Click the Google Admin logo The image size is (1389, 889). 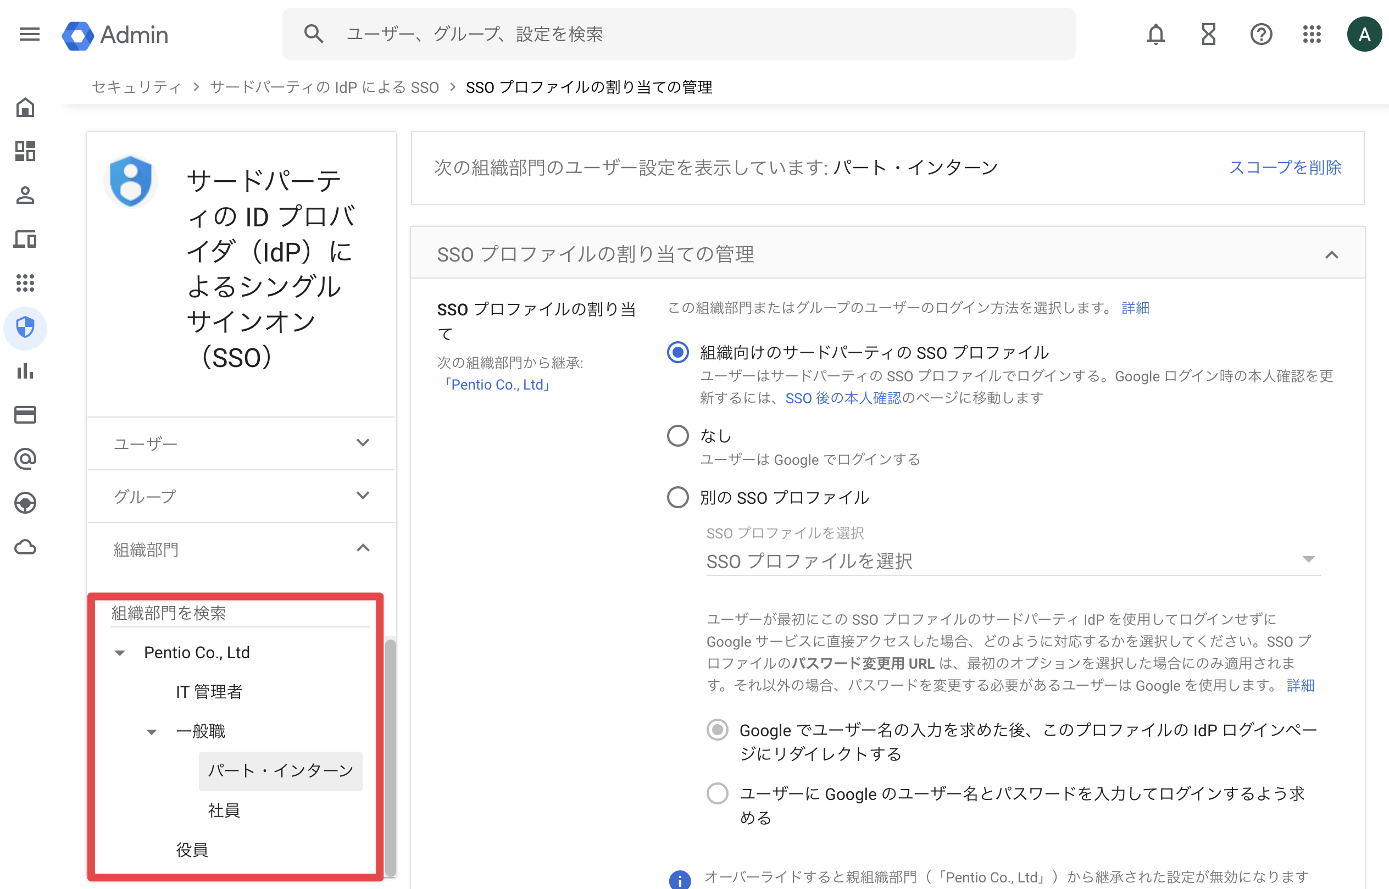(x=115, y=35)
